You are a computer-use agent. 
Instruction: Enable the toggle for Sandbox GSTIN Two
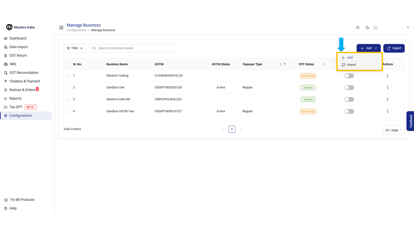[349, 111]
